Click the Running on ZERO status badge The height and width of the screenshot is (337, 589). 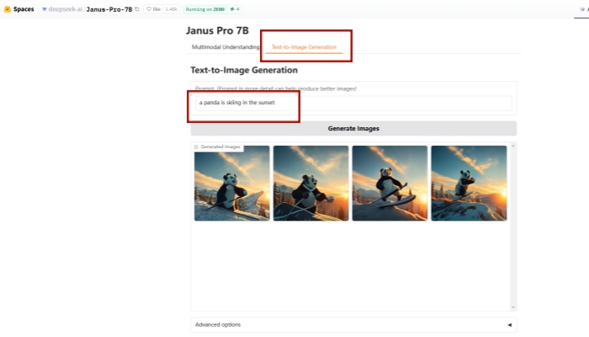203,8
